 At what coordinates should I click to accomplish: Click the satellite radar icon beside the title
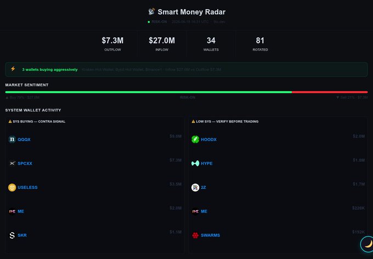151,12
